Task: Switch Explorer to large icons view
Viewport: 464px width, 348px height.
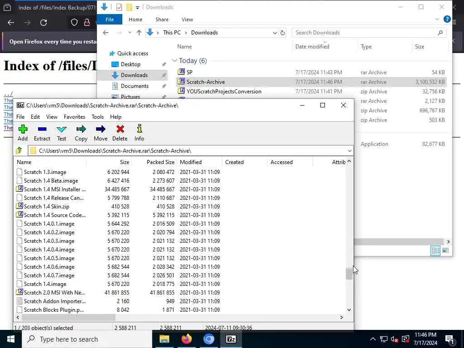Action: click(x=445, y=251)
